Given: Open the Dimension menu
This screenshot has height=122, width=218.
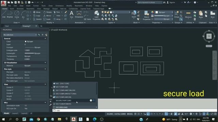Looking at the screenshot, I should (60, 6).
